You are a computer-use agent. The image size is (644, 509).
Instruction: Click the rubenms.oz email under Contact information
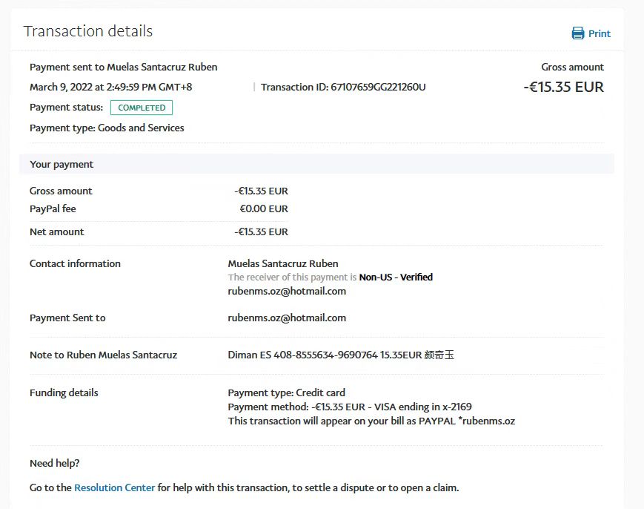click(287, 291)
